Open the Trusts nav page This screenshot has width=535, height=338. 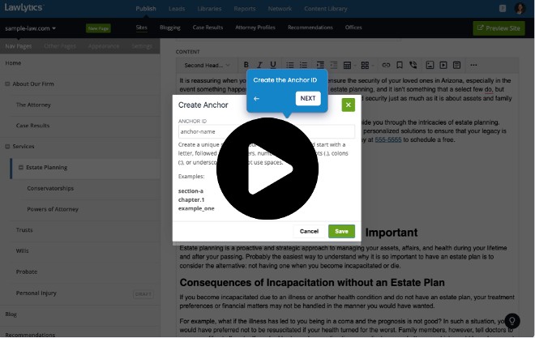[24, 230]
